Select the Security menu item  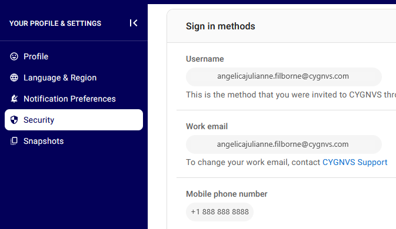pyautogui.click(x=74, y=120)
